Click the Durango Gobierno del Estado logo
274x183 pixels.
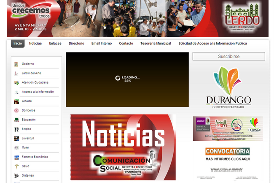click(228, 87)
